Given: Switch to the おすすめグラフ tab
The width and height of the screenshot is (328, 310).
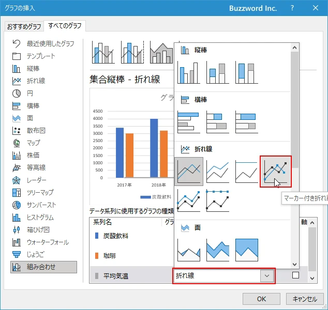Looking at the screenshot, I should [x=23, y=26].
